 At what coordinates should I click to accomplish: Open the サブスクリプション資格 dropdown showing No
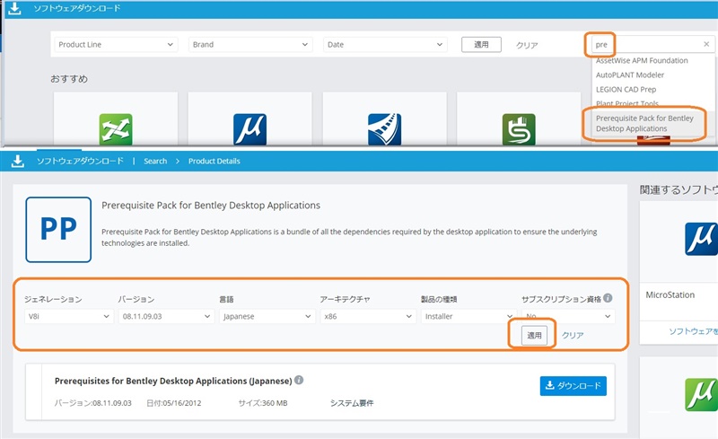[568, 316]
